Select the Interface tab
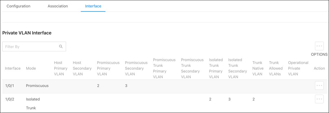 click(x=93, y=6)
